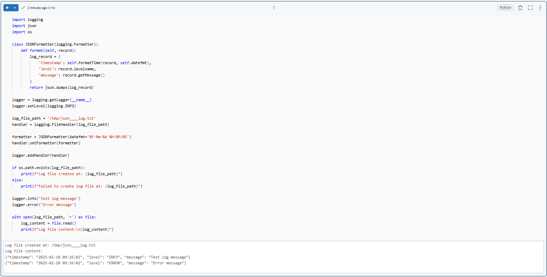Click the '2 minutes ago' execution status
The height and width of the screenshot is (277, 547).
41,8
